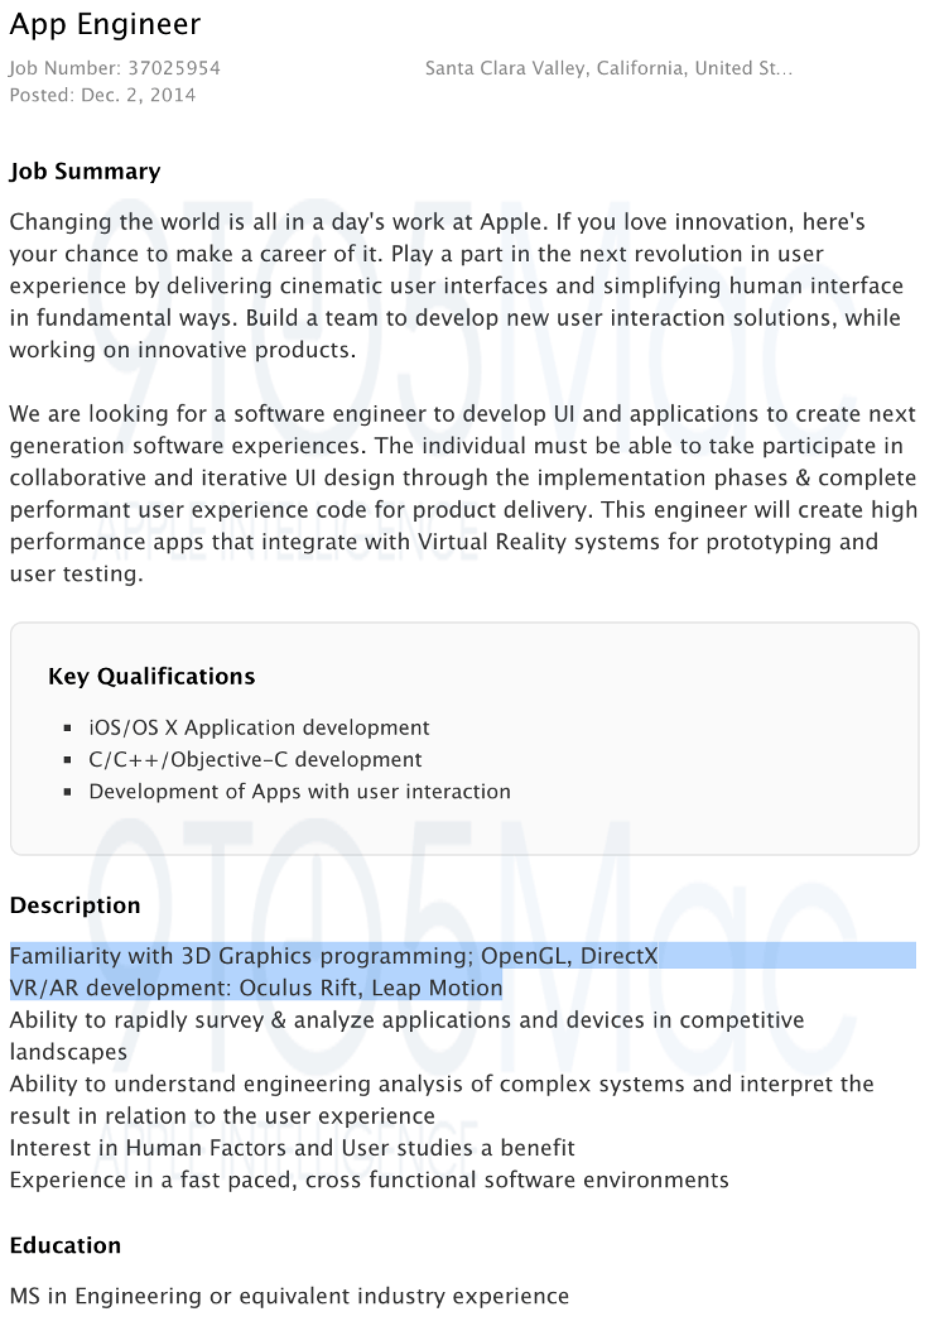Click the 'MS in Engineering' requirement line
Viewport: 944px width, 1326px height.
click(x=290, y=1296)
